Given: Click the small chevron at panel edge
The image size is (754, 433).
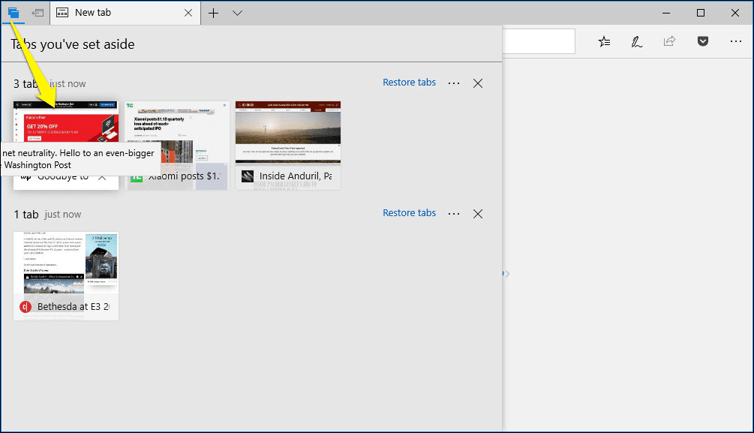Looking at the screenshot, I should pos(507,274).
